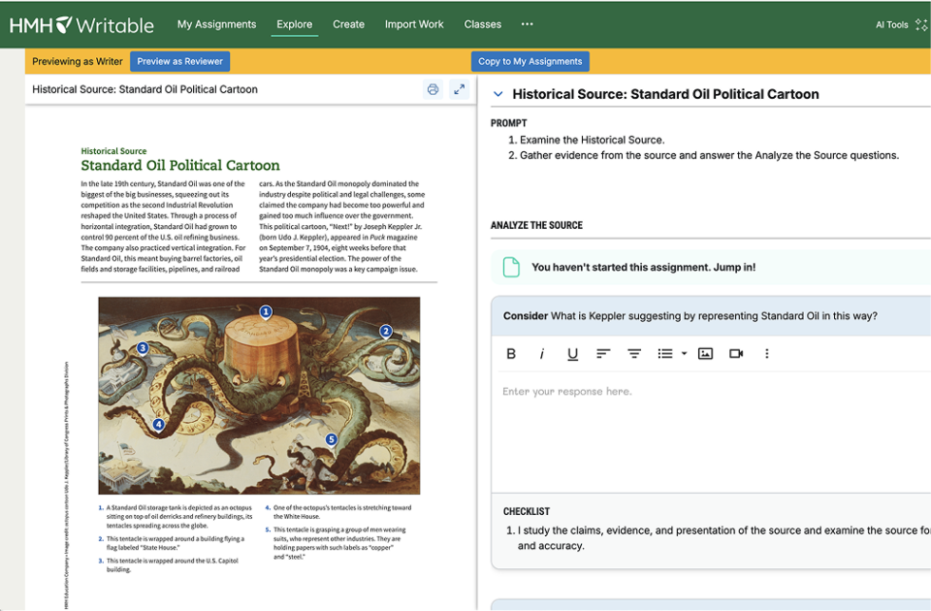The image size is (931, 611).
Task: Click caption 4 about the White House tentacle
Action: [338, 512]
